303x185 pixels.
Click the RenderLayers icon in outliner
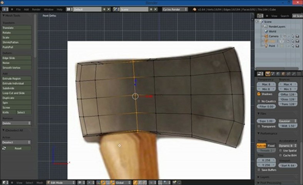click(266, 26)
